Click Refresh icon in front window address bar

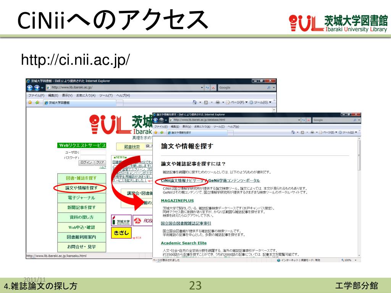pyautogui.click(x=304, y=120)
